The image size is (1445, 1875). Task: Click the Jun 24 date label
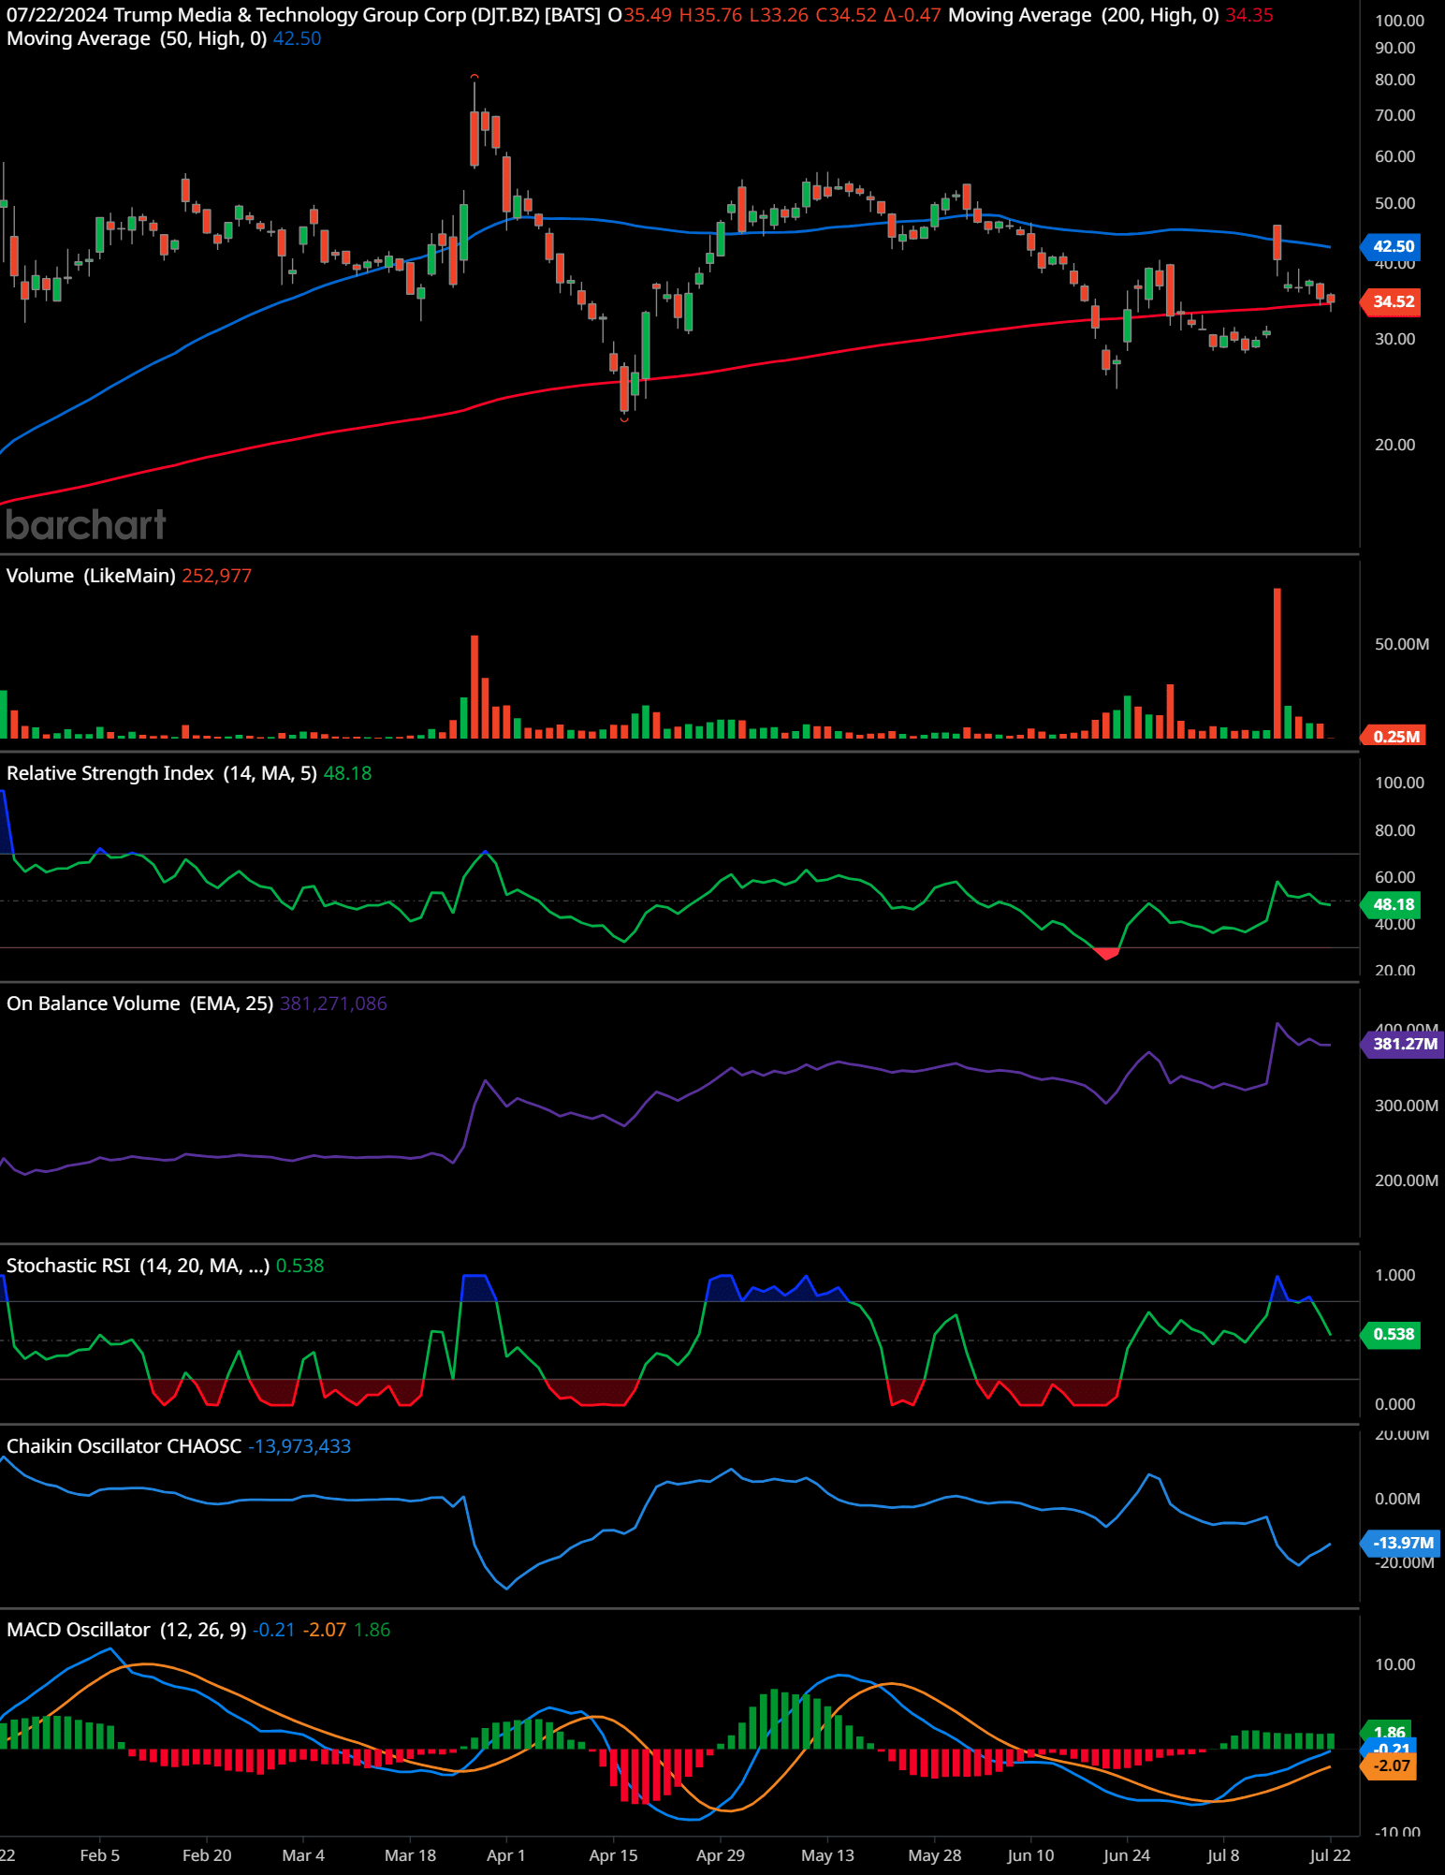click(x=1127, y=1855)
